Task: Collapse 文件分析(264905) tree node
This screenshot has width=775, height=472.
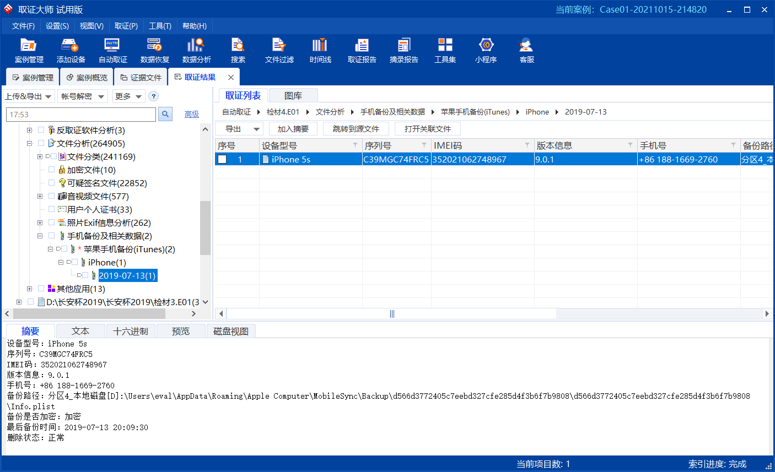Action: click(x=29, y=144)
